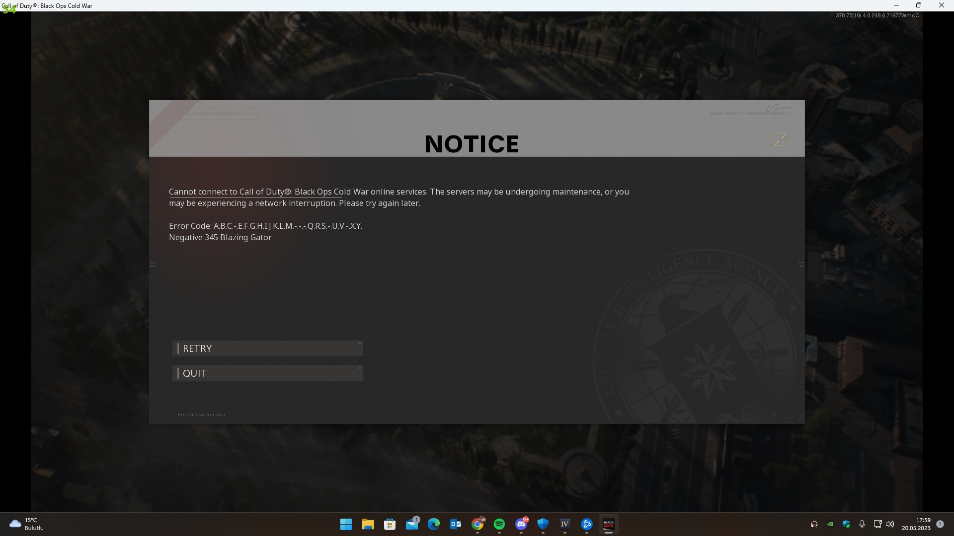Launch Microsoft Store from taskbar
The image size is (954, 536).
click(390, 524)
